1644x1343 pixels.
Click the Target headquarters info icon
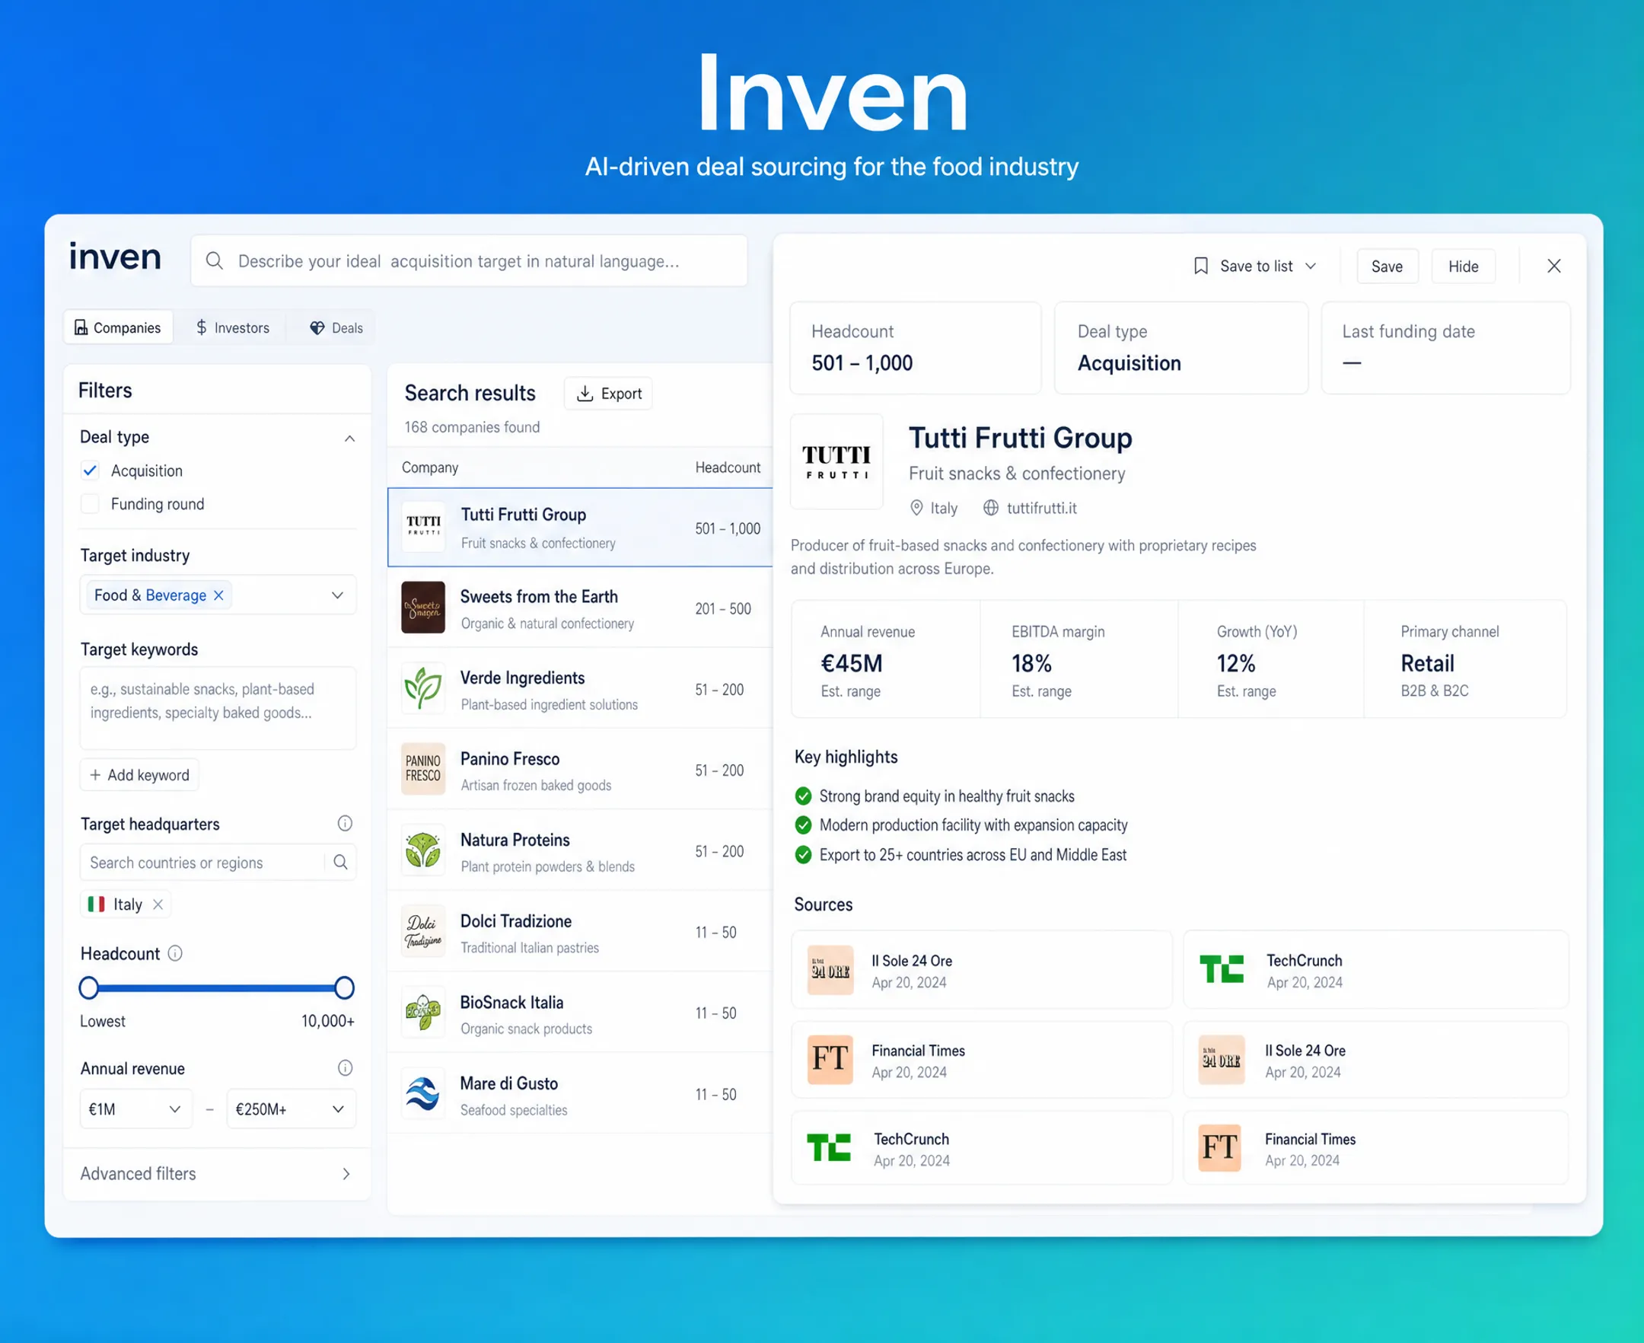(x=345, y=823)
